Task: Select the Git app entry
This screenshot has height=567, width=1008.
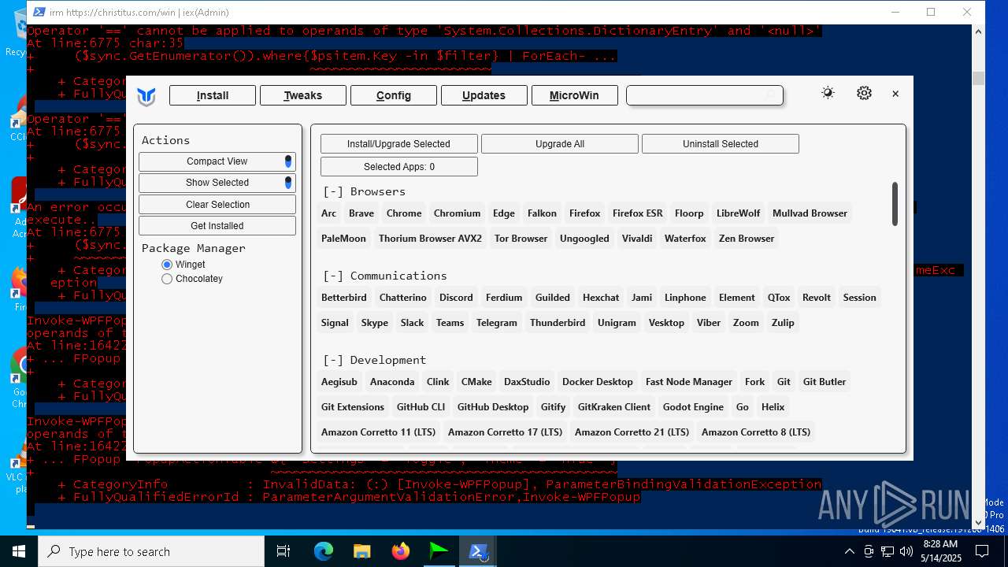Action: tap(784, 382)
